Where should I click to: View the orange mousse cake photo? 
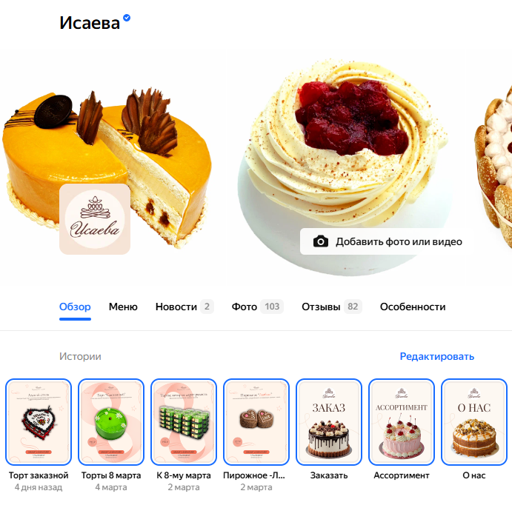tap(107, 163)
